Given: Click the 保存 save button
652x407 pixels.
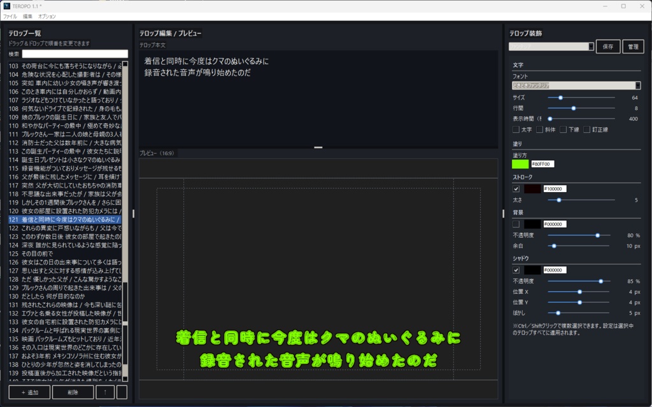Looking at the screenshot, I should tap(608, 46).
